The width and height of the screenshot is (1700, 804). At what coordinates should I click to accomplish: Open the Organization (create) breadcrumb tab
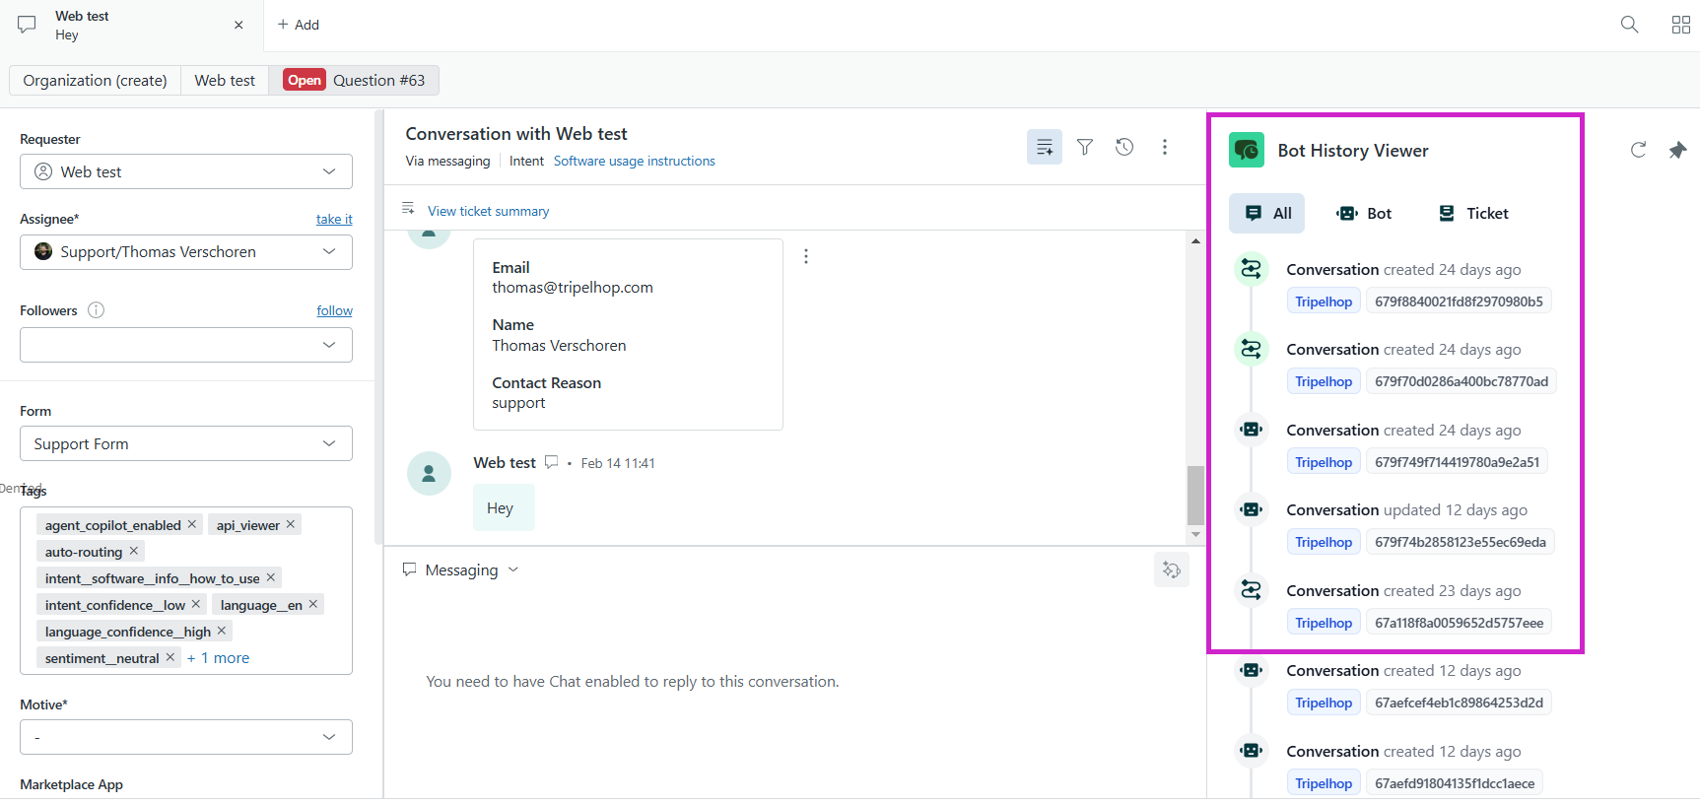coord(96,81)
